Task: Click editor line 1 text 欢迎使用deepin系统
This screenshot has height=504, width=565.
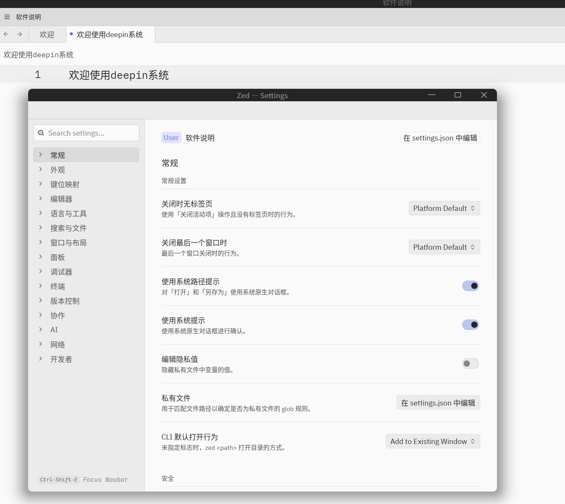Action: point(119,75)
